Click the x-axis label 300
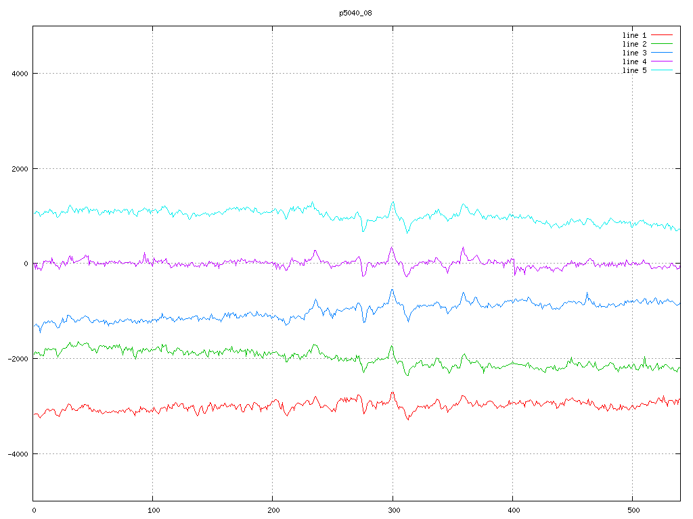Image resolution: width=693 pixels, height=519 pixels. click(x=394, y=510)
